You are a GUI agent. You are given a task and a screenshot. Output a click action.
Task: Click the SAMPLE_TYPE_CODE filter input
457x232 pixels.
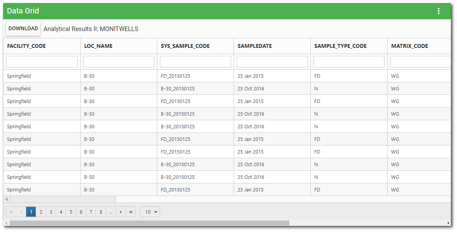pos(349,62)
